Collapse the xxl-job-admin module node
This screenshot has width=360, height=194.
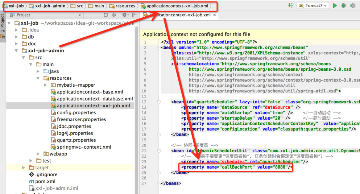coord(16,51)
